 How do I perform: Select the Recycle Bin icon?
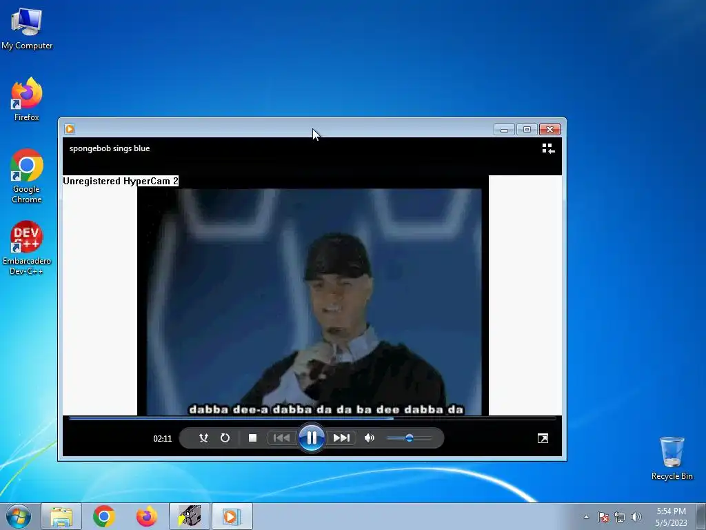pos(672,458)
